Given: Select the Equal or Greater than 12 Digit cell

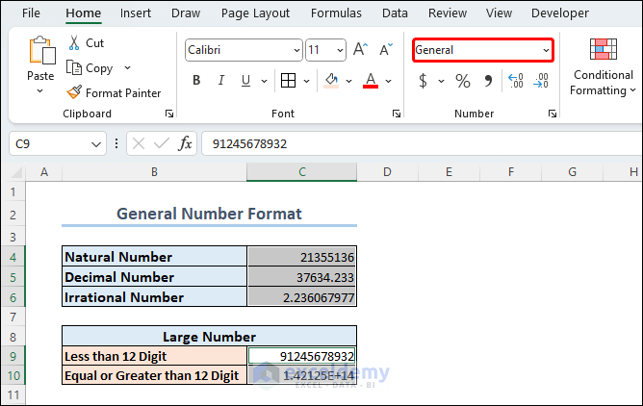Looking at the screenshot, I should pyautogui.click(x=154, y=375).
